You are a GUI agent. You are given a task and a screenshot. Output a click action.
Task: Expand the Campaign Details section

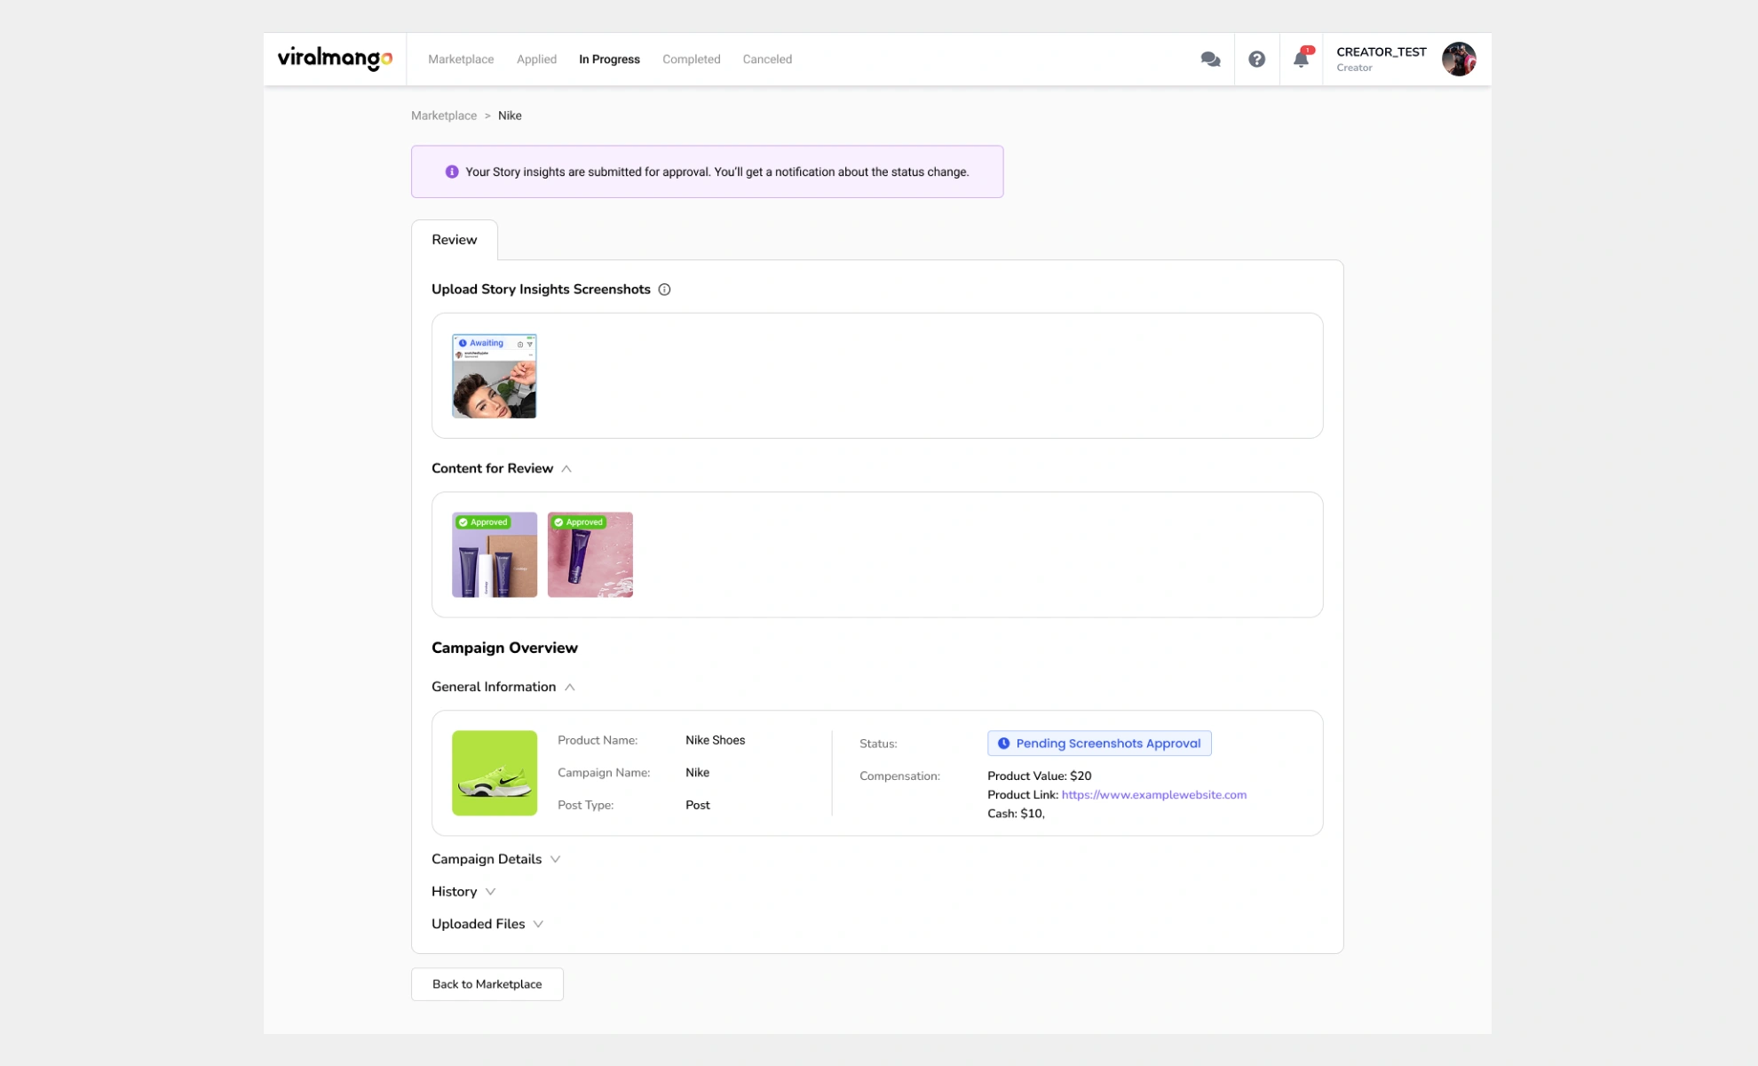556,859
